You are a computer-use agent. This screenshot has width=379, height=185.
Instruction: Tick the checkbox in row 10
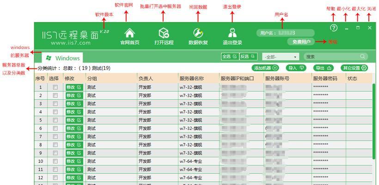pos(55,161)
